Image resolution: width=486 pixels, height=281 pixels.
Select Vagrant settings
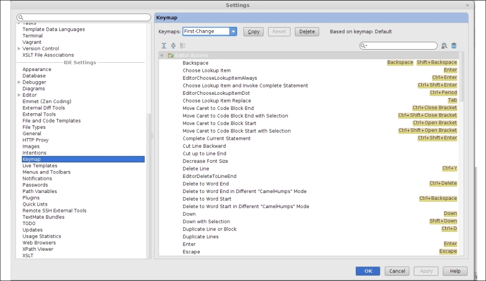coord(32,42)
